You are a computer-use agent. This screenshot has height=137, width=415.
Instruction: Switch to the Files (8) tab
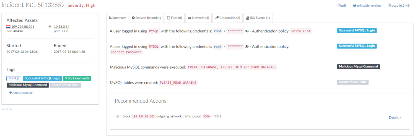174,18
